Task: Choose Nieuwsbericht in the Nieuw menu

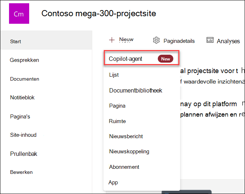Action: click(126, 136)
